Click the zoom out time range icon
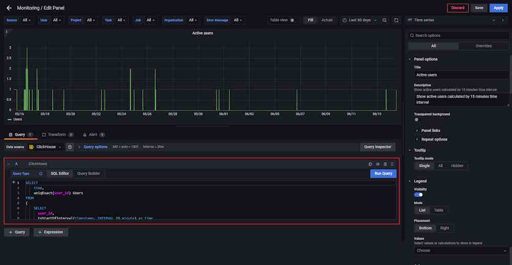Viewport: 512px width, 265px height. coord(385,20)
